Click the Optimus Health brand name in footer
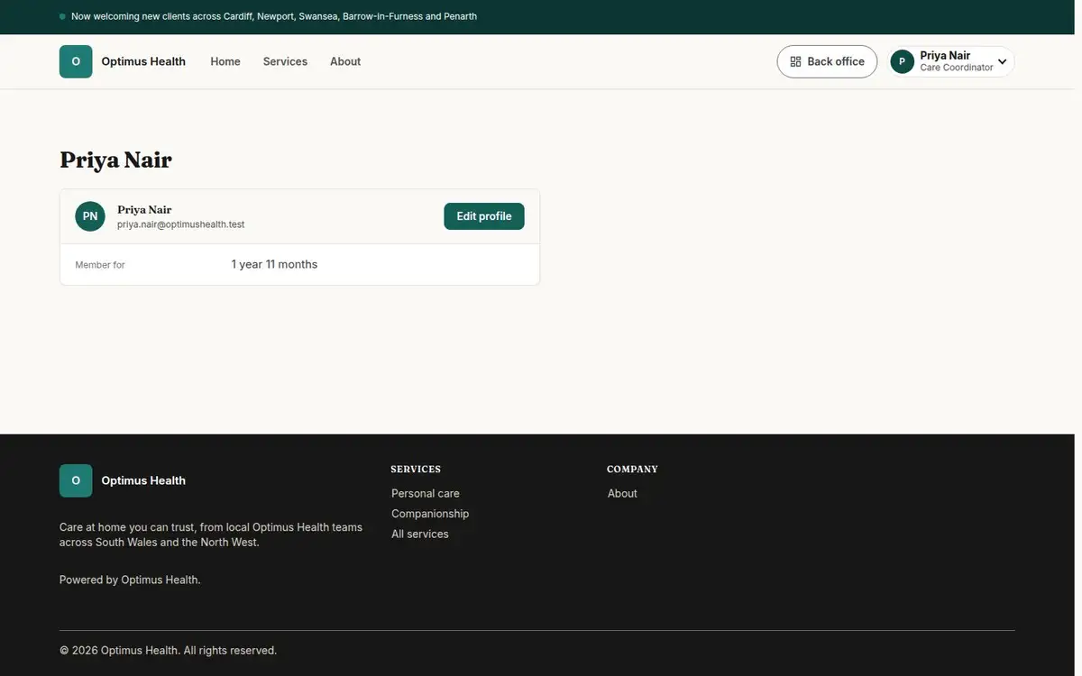Screen dimensions: 1082x676 click(143, 480)
